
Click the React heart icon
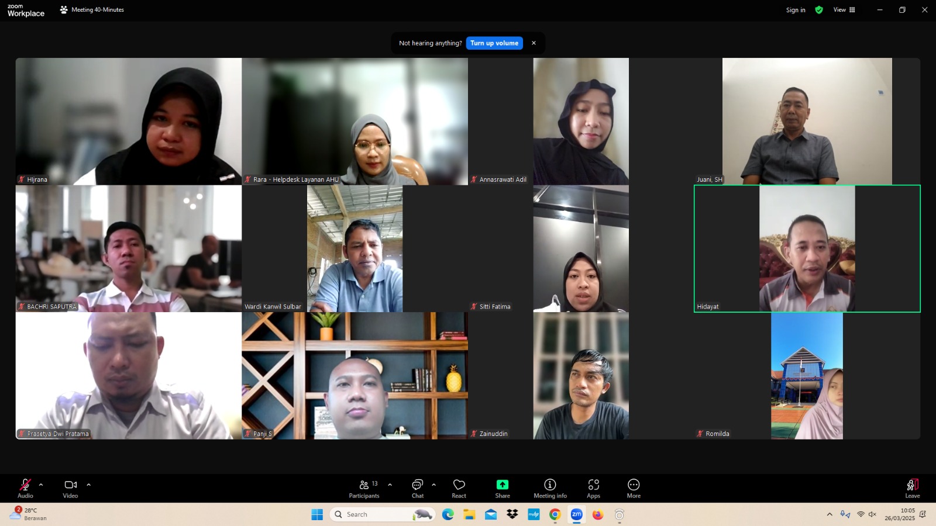pos(459,489)
